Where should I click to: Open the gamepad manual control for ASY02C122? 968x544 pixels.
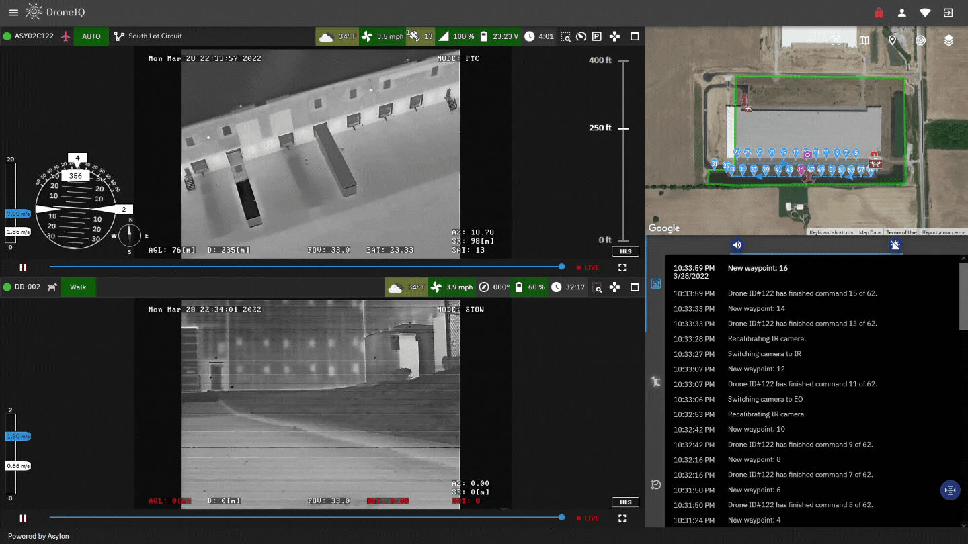pos(614,36)
